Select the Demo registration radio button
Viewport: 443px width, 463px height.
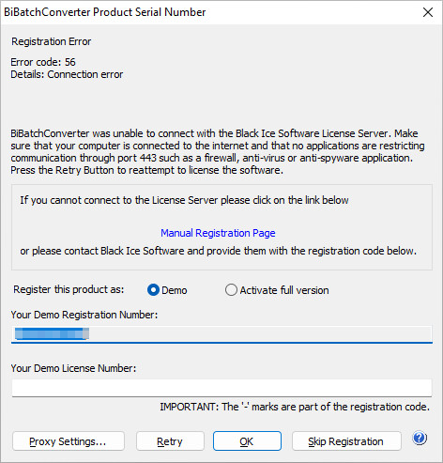[x=153, y=290]
